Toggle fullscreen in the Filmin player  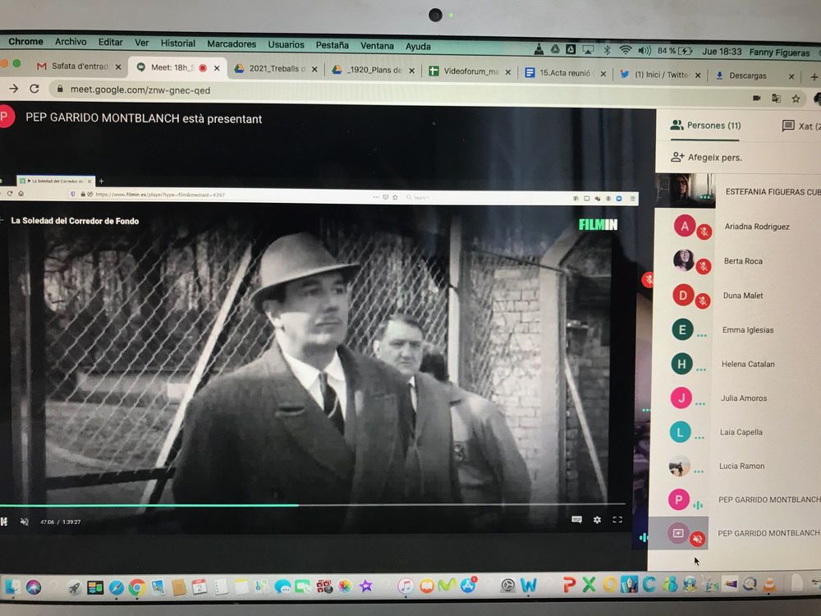point(617,520)
